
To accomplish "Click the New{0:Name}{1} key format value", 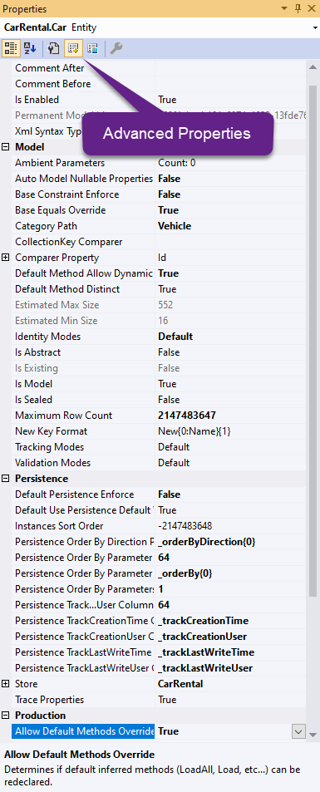I will [x=194, y=430].
